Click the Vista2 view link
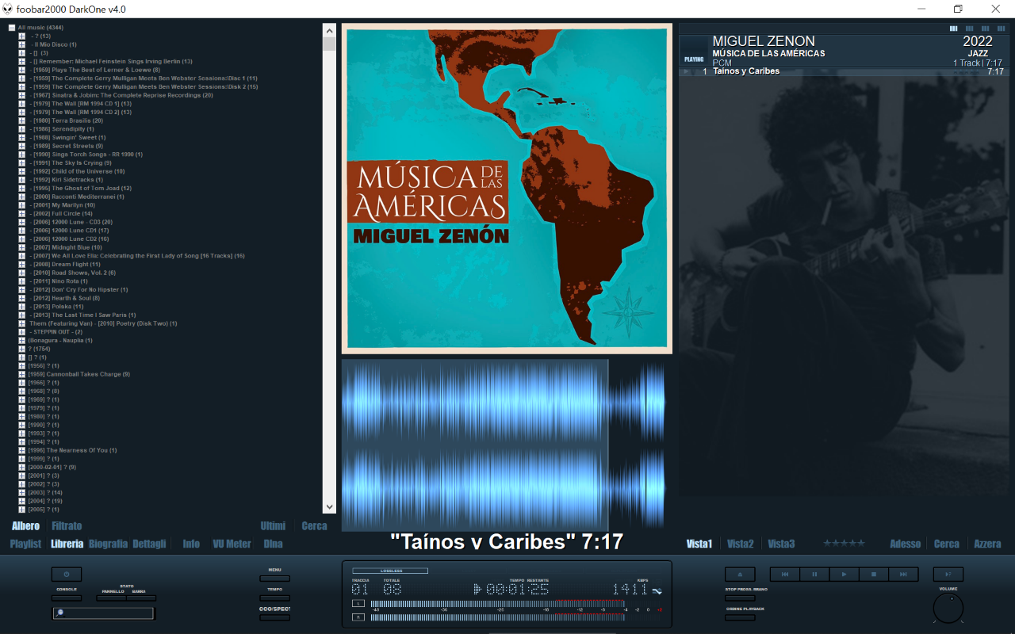 point(740,544)
